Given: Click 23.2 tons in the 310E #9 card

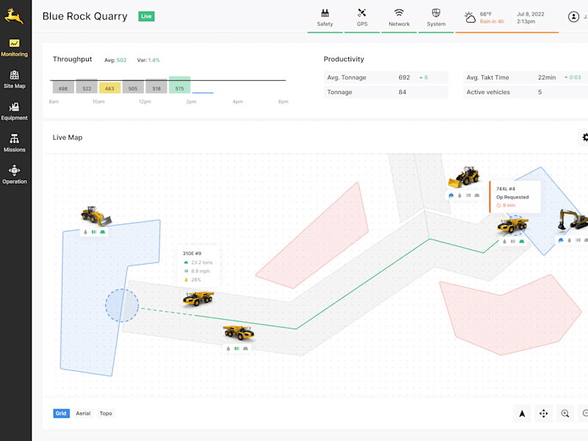Looking at the screenshot, I should 198,262.
